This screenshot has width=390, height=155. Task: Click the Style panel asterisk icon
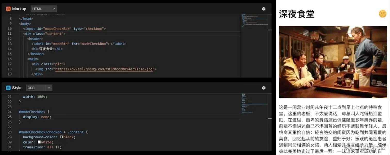(x=8, y=88)
